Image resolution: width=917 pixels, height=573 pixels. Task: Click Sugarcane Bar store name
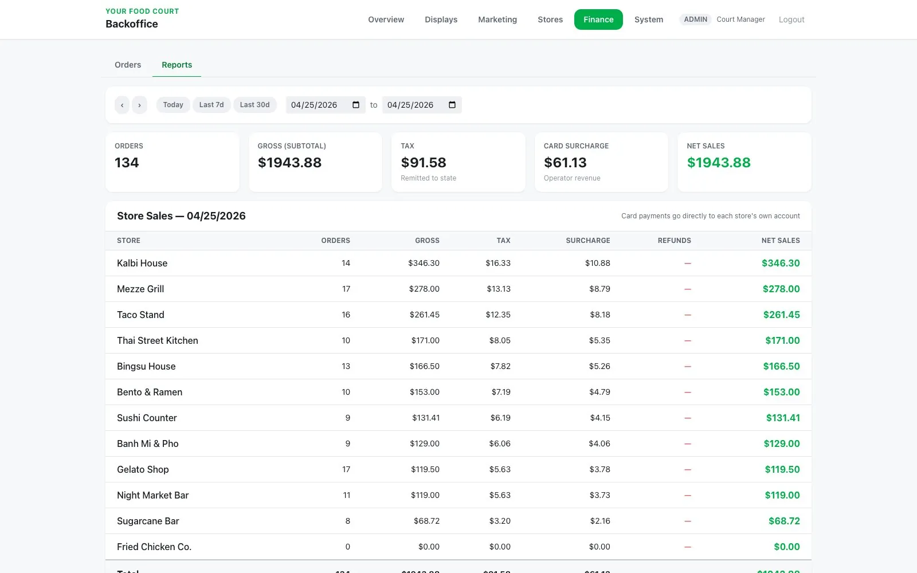[148, 521]
